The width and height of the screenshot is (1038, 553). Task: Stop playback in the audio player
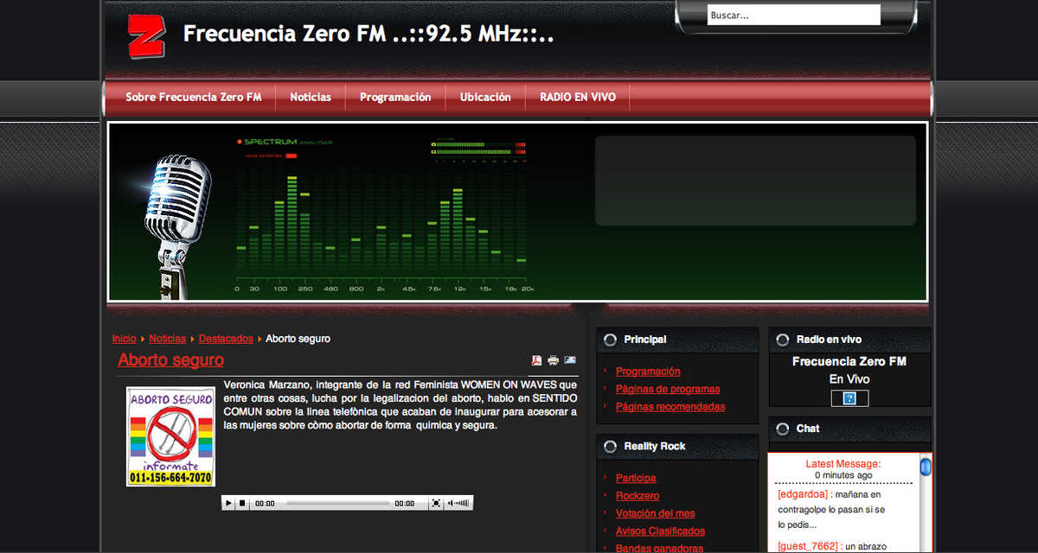point(242,502)
